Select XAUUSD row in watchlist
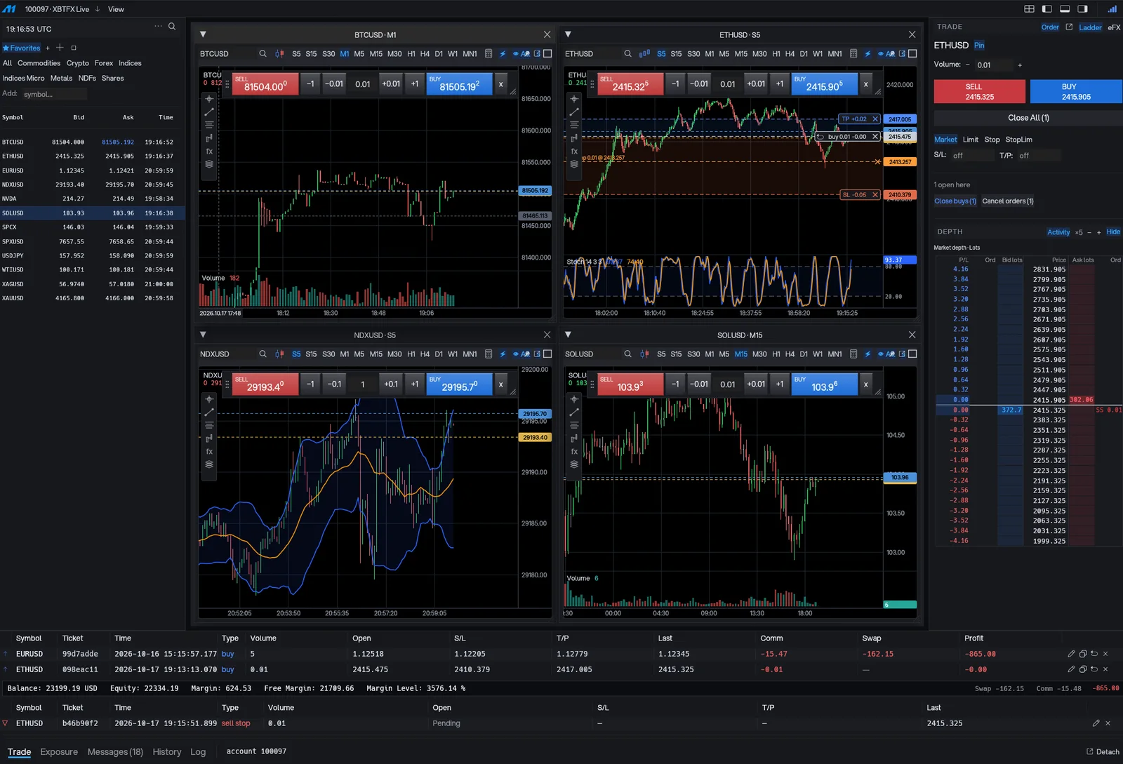The height and width of the screenshot is (764, 1123). [93, 298]
